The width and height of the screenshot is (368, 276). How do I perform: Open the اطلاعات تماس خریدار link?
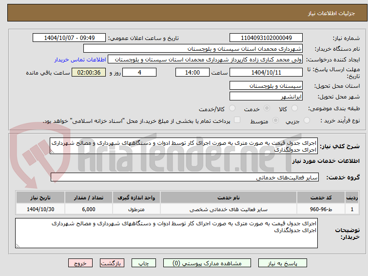click(80, 59)
